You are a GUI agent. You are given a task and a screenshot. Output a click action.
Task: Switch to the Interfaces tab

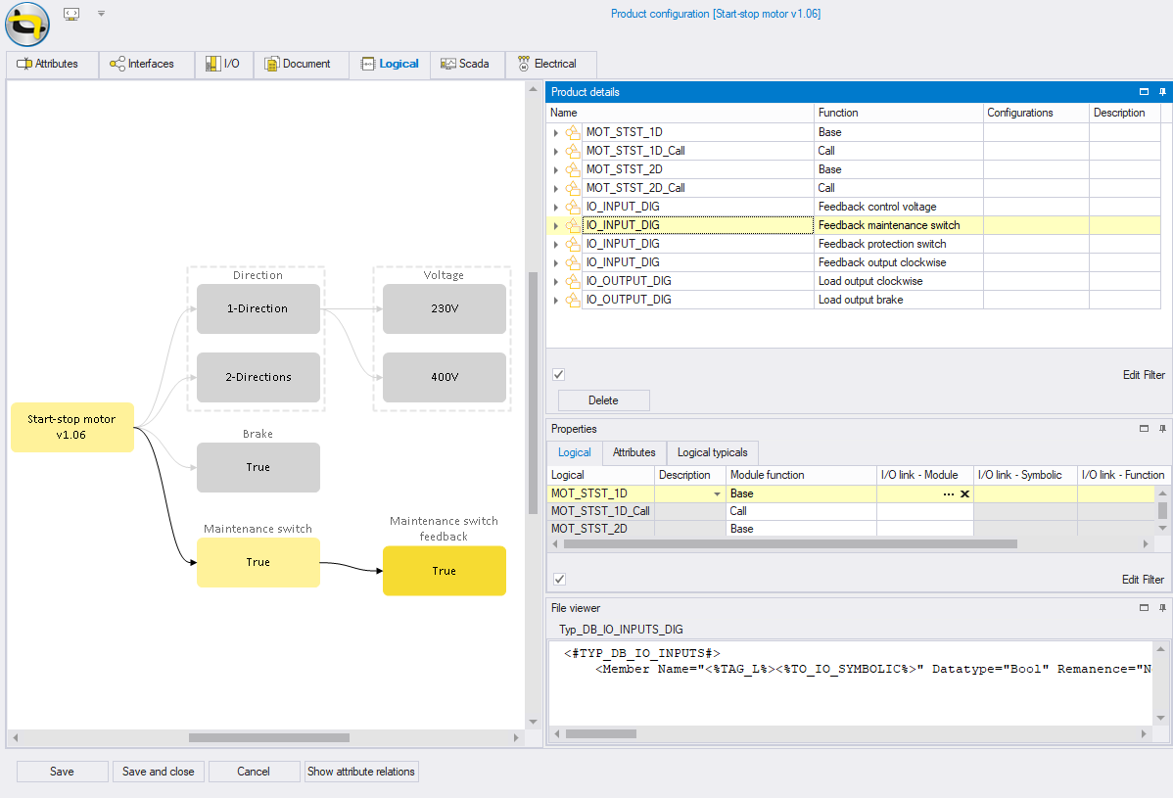click(x=147, y=65)
